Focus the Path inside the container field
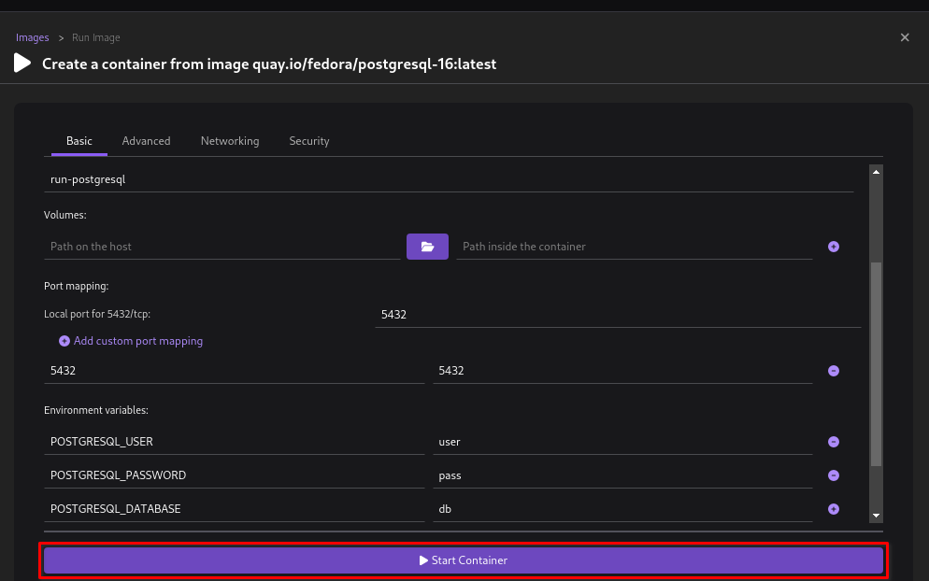Screen dimensions: 929x581 click(634, 247)
